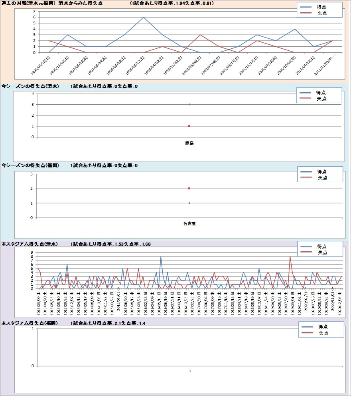Select the red peak of 3 at 2000/05/06

pos(200,35)
